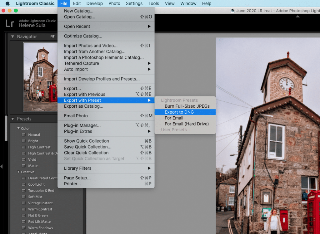Open the Edit menu

[77, 3]
